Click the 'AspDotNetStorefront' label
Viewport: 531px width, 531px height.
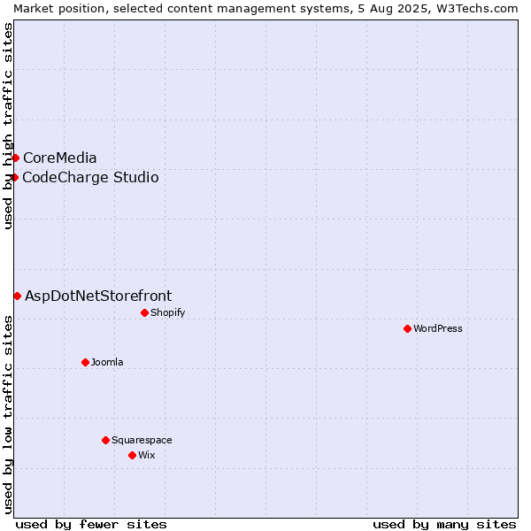point(98,296)
